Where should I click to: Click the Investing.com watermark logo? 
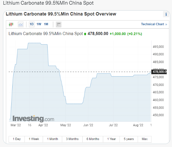tap(33, 119)
